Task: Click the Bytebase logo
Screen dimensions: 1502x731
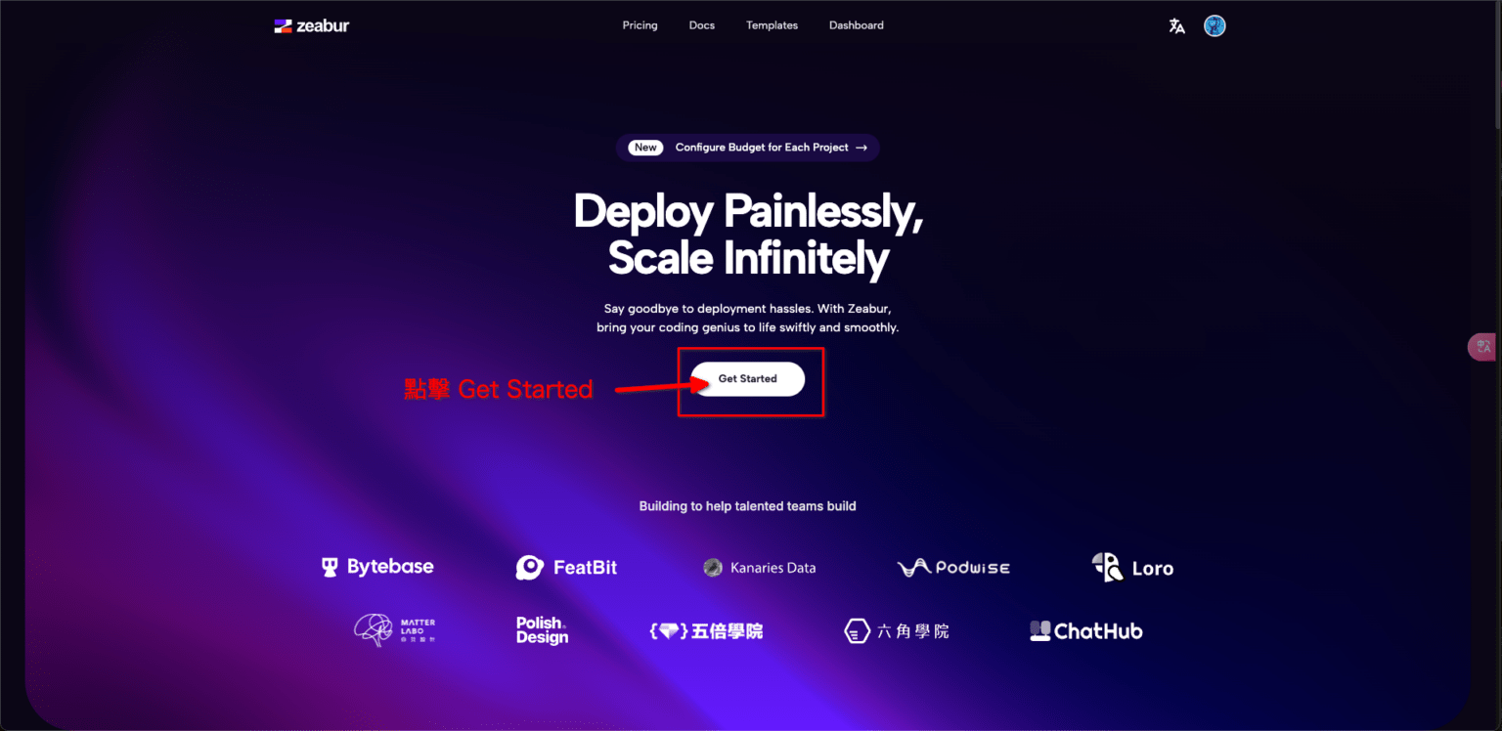Action: click(377, 567)
